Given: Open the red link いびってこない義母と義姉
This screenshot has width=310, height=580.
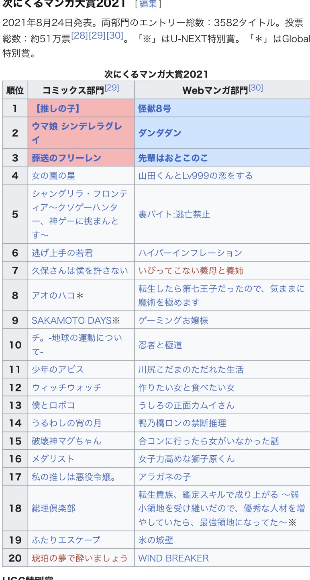Looking at the screenshot, I should pyautogui.click(x=191, y=271).
